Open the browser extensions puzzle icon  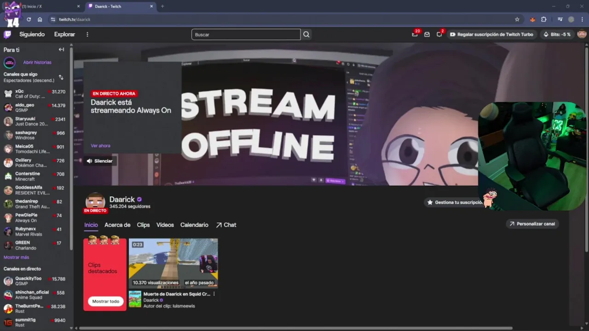(544, 19)
